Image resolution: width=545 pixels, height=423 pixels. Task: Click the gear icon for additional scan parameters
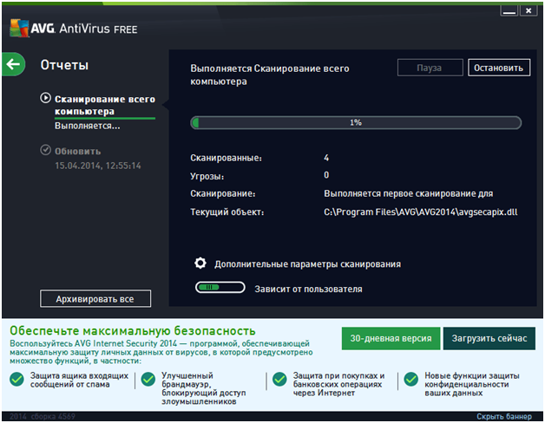(x=200, y=264)
